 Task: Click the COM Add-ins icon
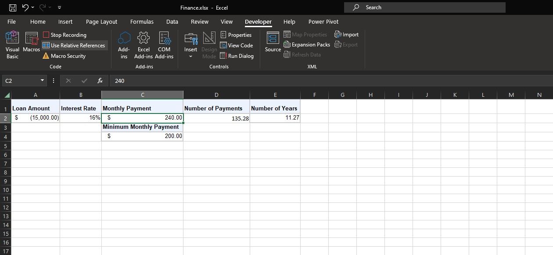164,45
